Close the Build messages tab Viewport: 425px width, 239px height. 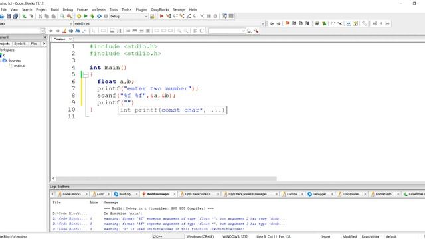tap(175, 194)
